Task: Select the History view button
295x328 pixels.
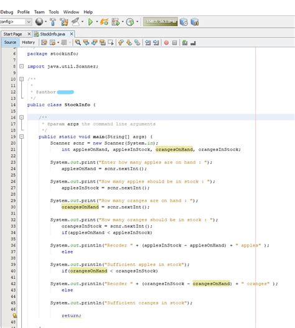Action: [x=28, y=42]
